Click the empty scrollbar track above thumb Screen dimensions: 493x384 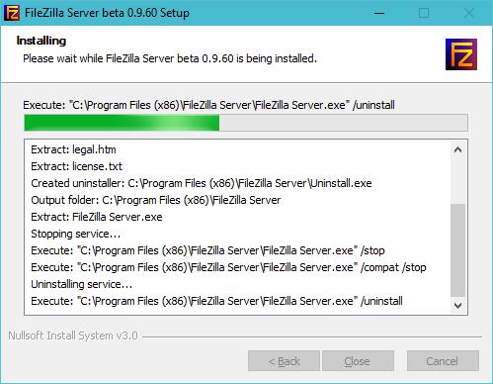coord(457,181)
